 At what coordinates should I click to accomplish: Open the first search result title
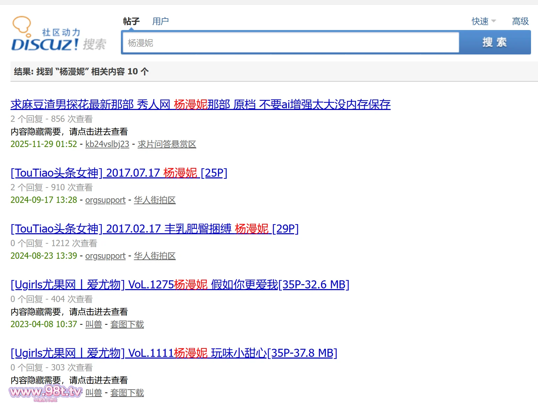pos(200,104)
